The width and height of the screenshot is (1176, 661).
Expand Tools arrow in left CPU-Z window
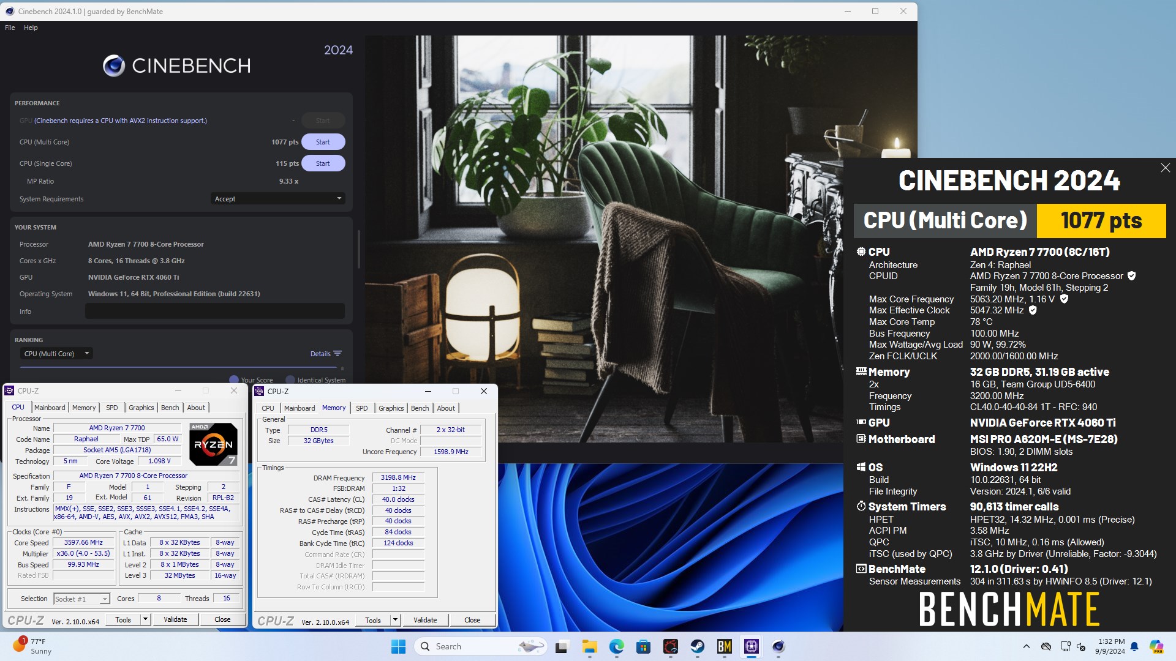click(145, 619)
